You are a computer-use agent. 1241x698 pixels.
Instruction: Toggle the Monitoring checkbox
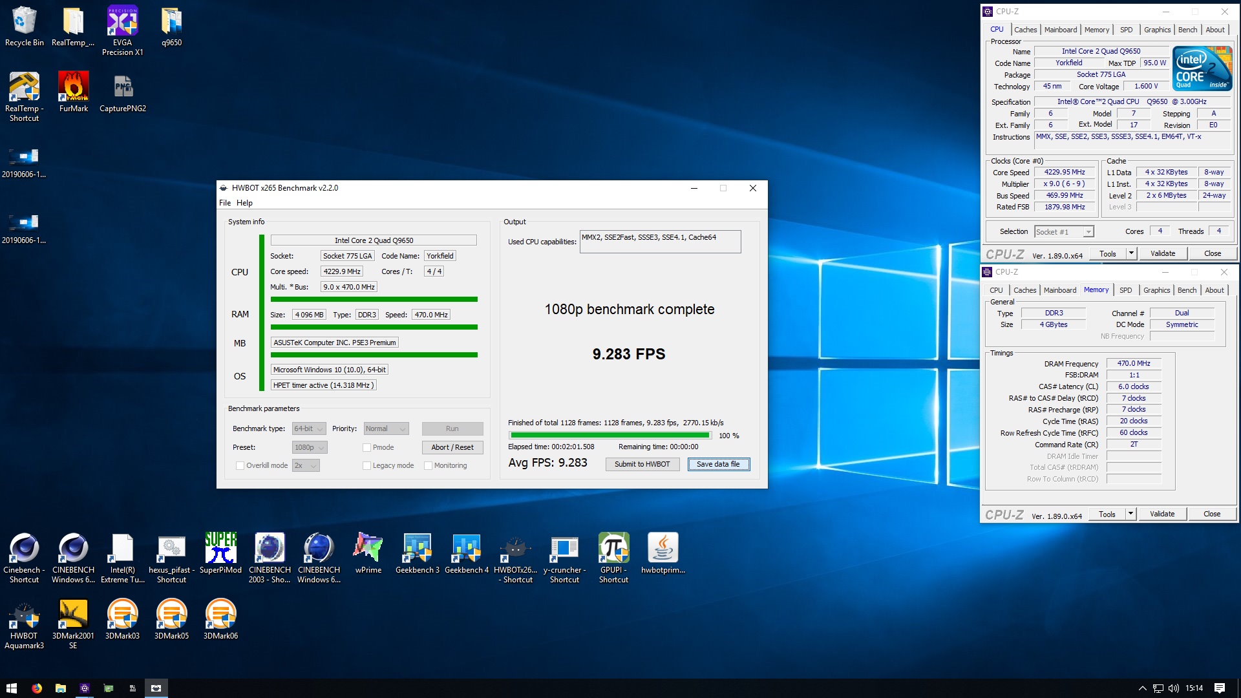(x=428, y=465)
